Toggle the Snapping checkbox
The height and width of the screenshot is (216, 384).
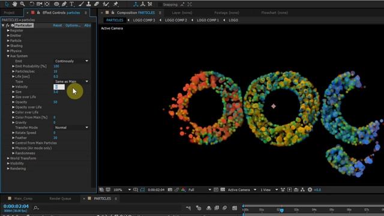[160, 4]
